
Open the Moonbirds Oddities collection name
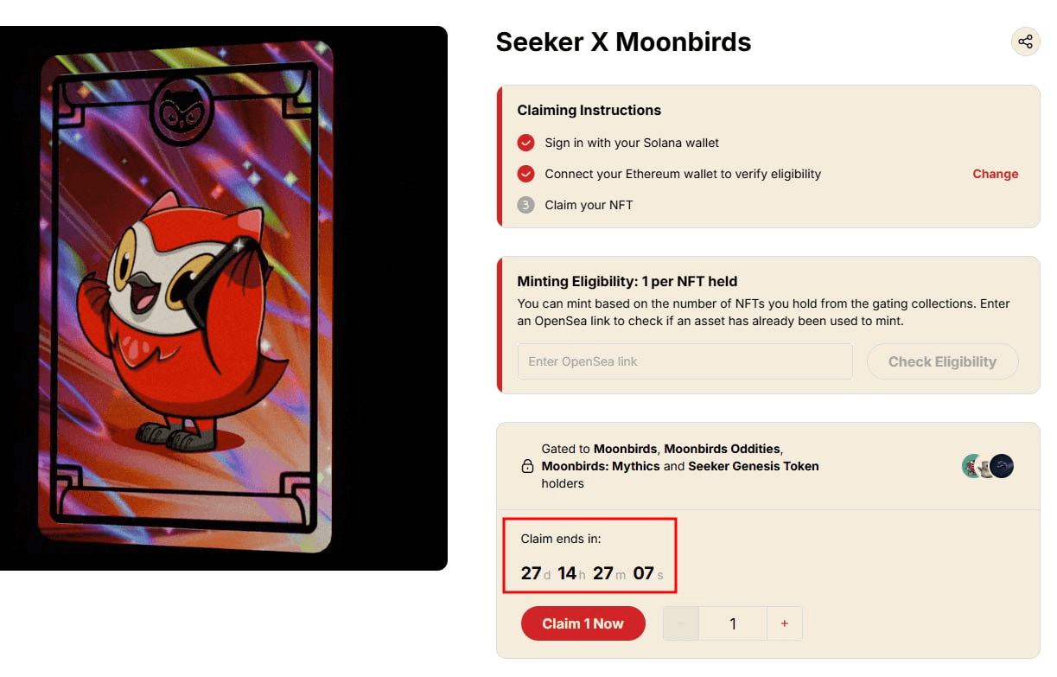pos(722,449)
